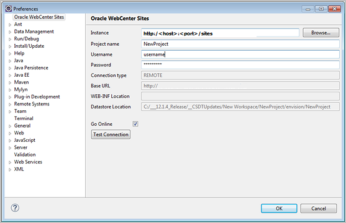Minimize the Preferences window

[x=308, y=9]
